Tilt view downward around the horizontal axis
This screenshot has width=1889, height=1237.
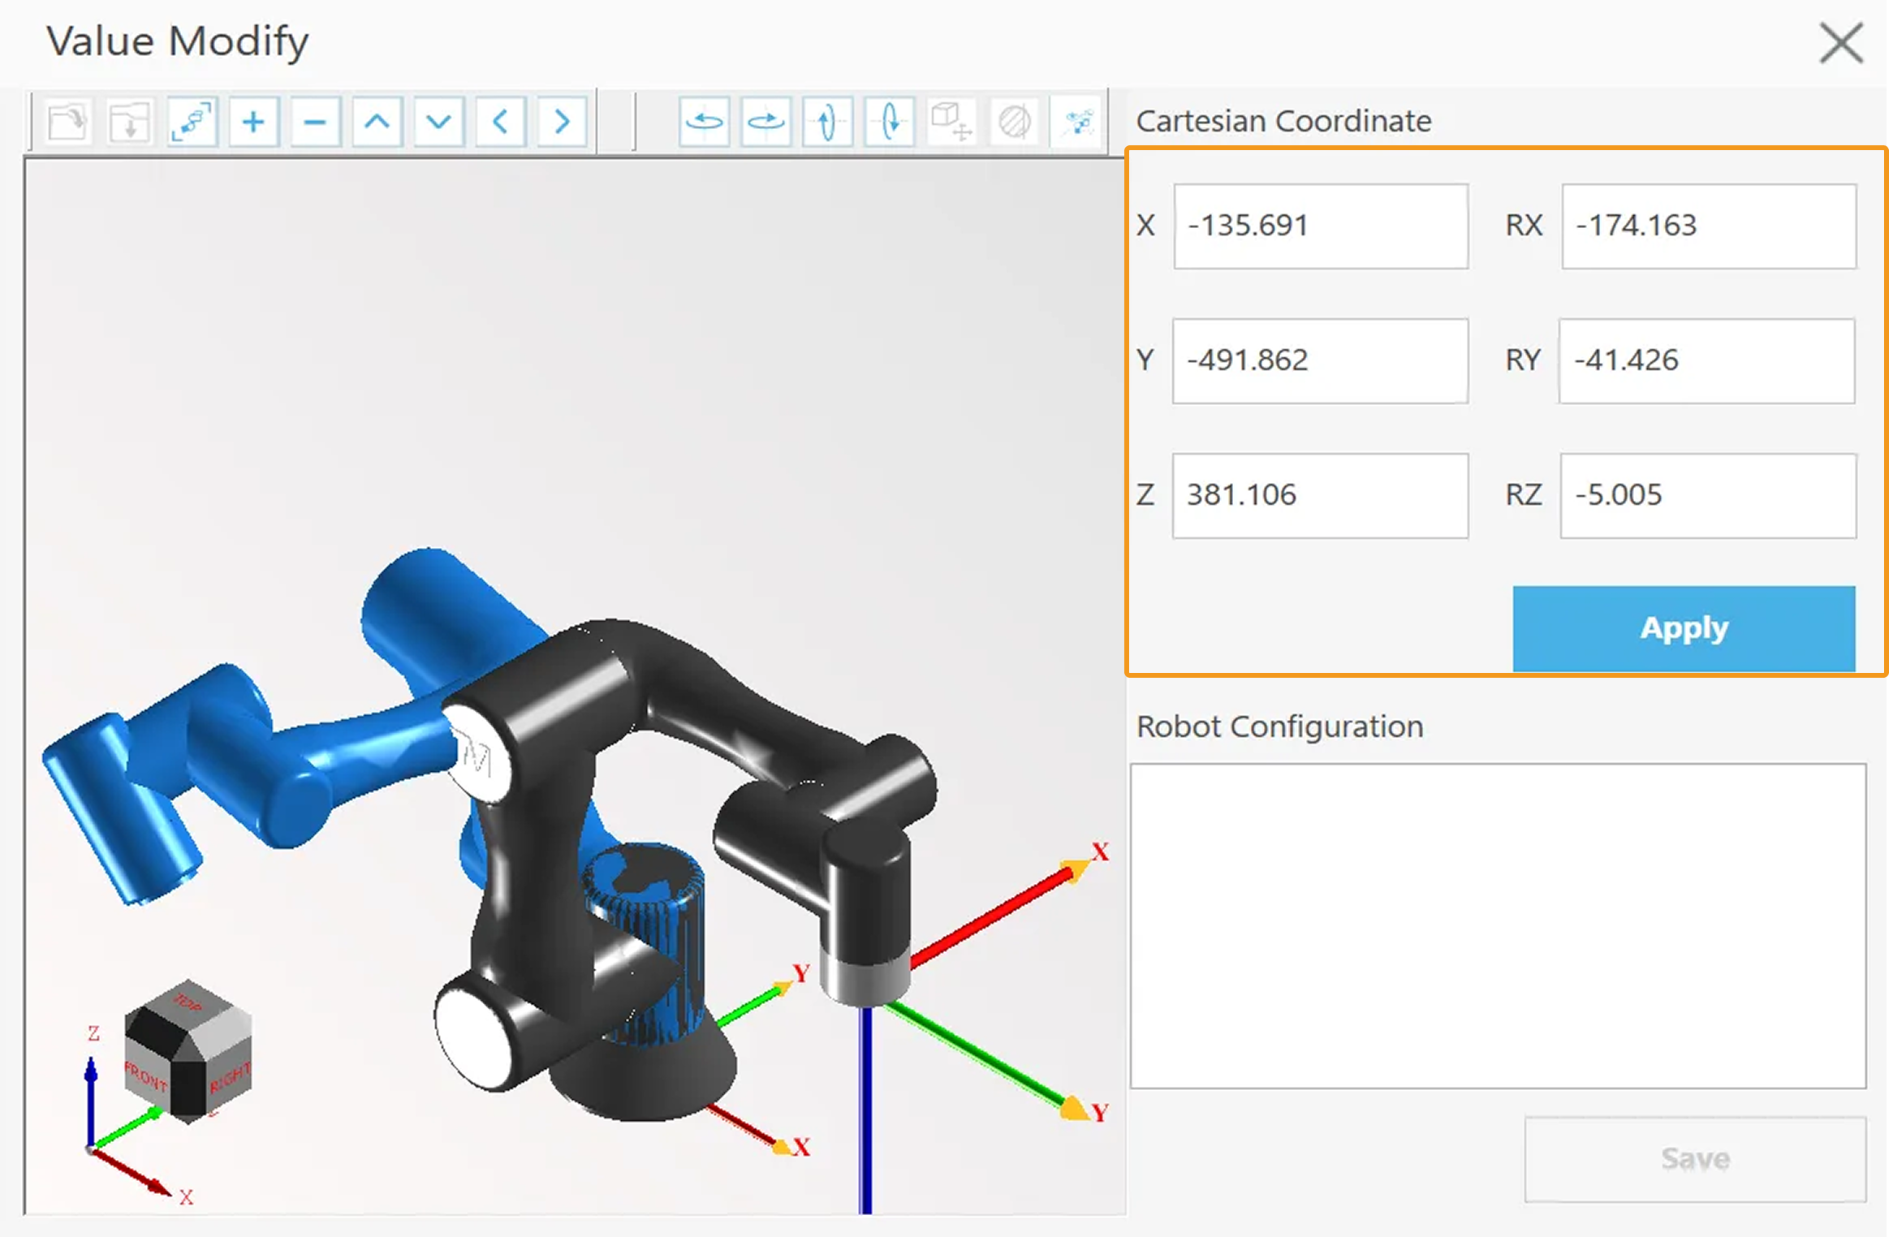tap(890, 123)
